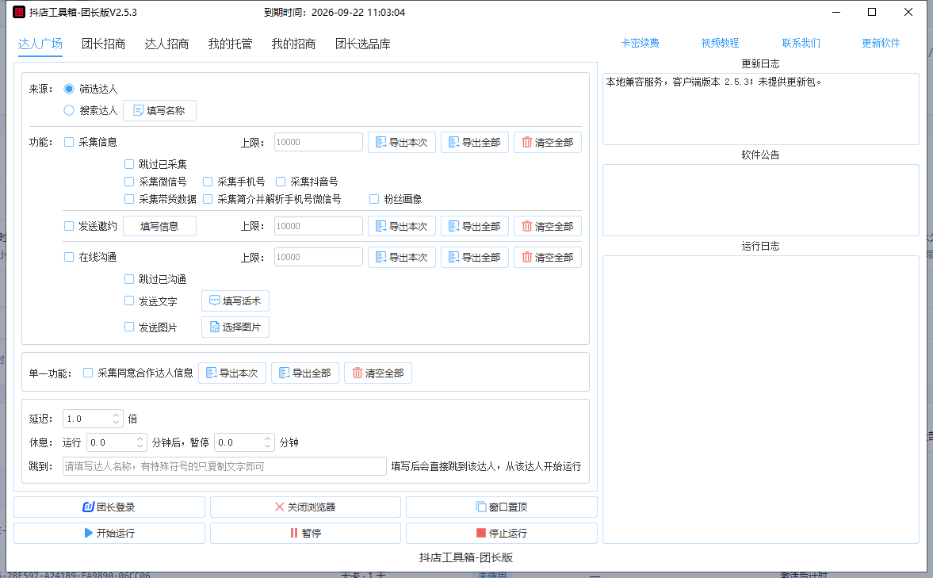Screen dimensions: 933x578
Task: Switch to 团长招商 tab
Action: click(x=104, y=44)
